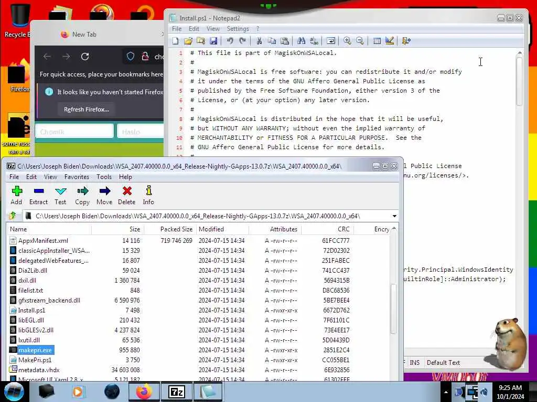Click the Zoom In magnifier in Notepad2
This screenshot has height=402, width=537.
[x=347, y=41]
